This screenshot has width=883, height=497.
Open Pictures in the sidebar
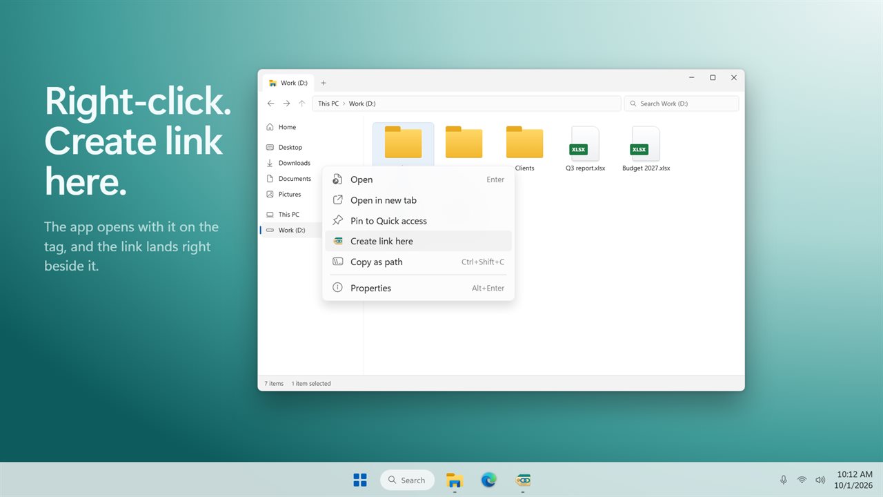(290, 195)
